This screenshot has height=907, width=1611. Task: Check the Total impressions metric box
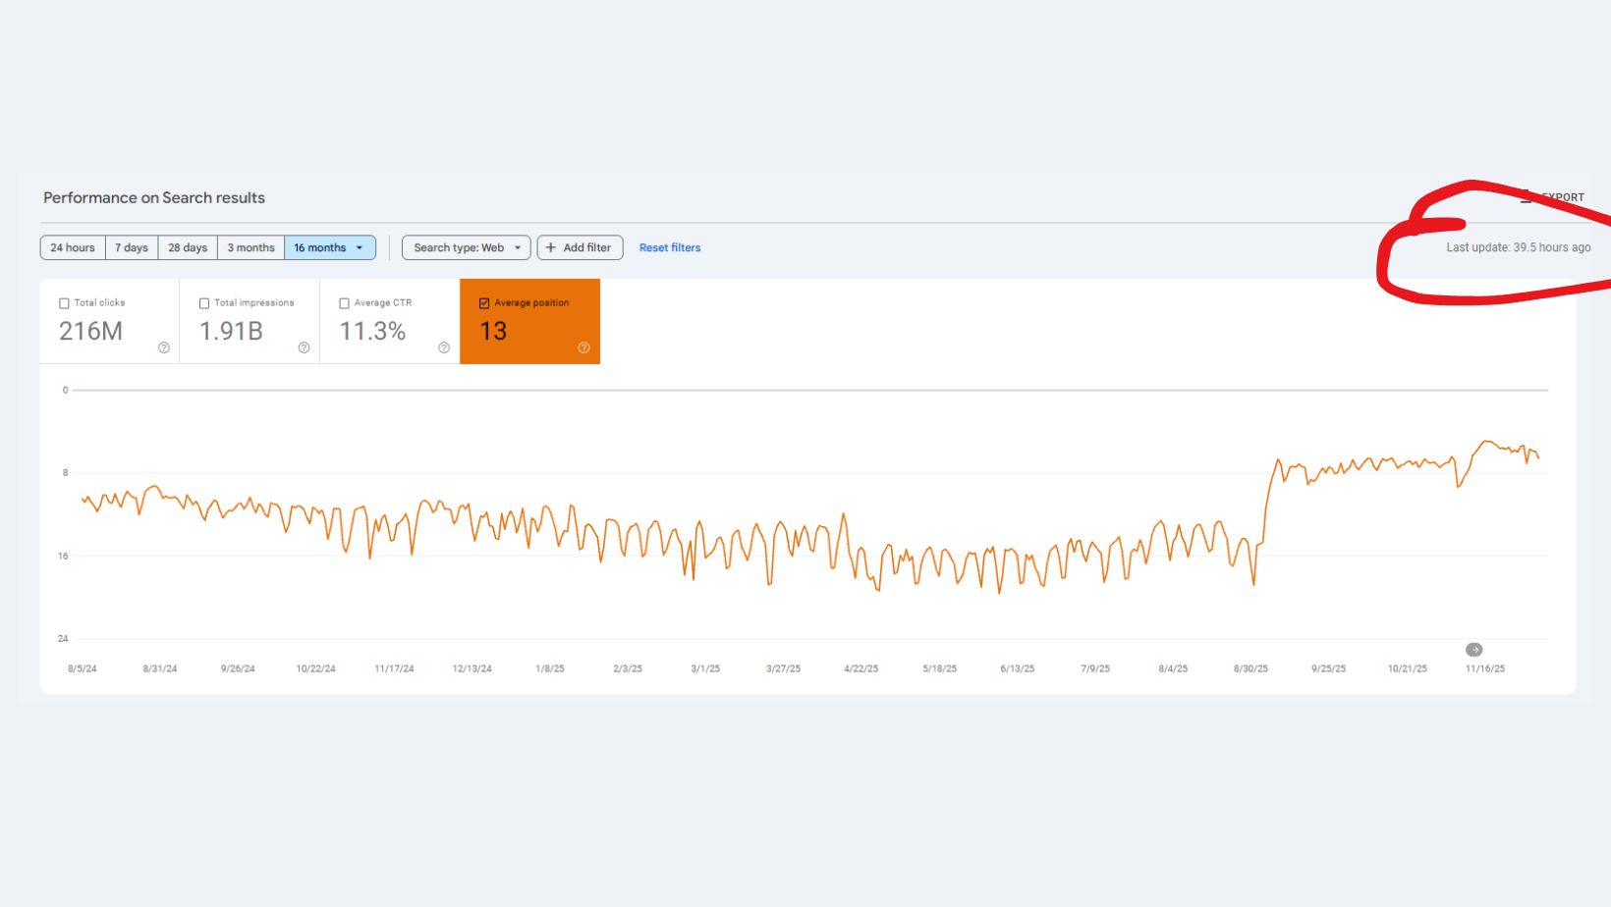tap(204, 303)
